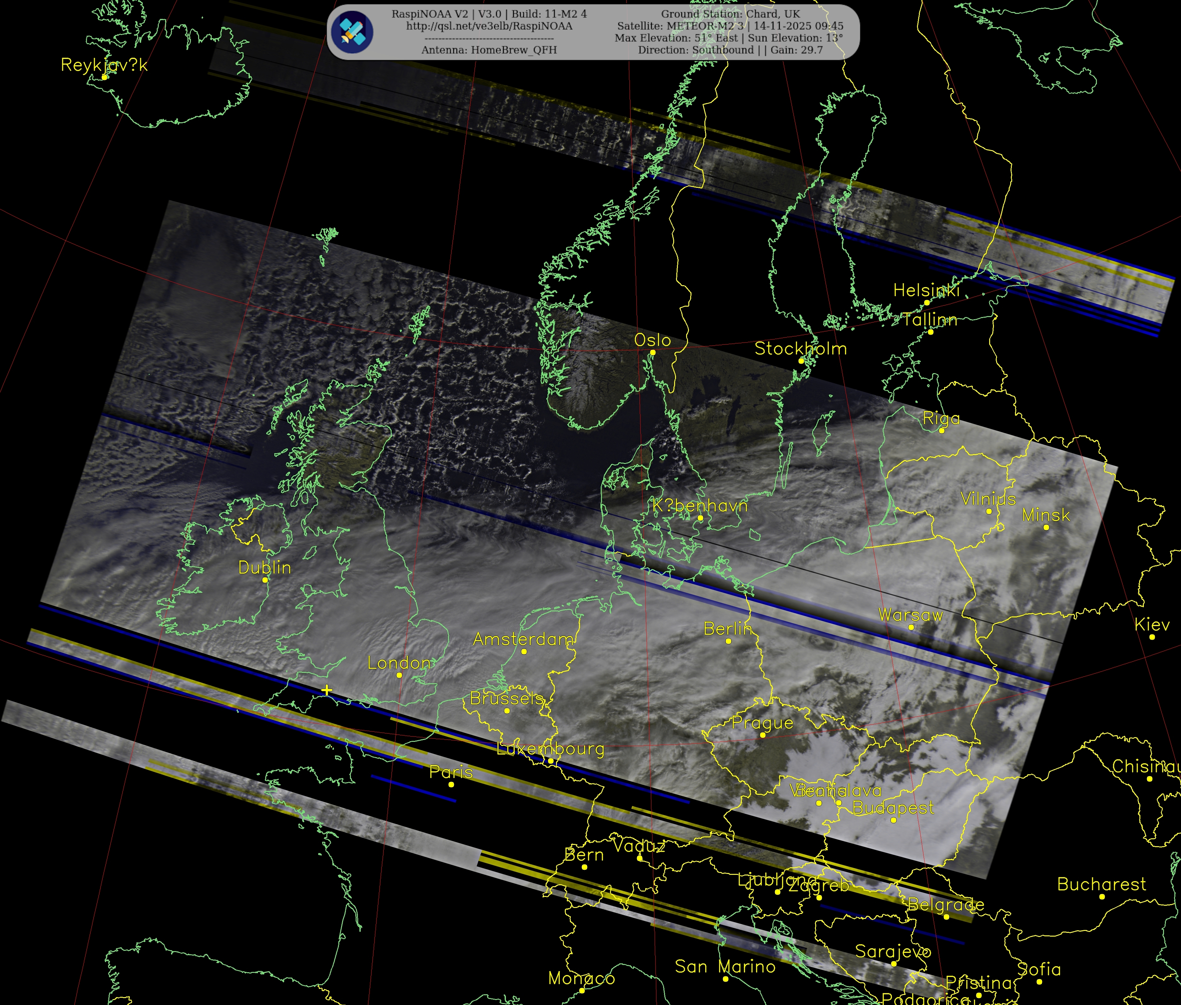This screenshot has width=1181, height=1005.
Task: Click the Paris city marker dot
Action: [451, 784]
